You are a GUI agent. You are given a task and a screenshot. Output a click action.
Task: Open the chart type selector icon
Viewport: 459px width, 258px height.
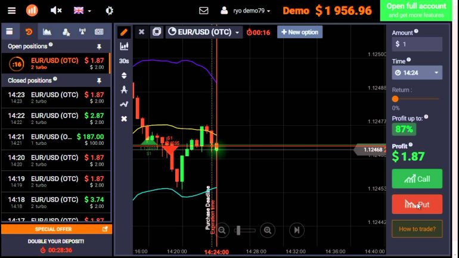pyautogui.click(x=124, y=46)
